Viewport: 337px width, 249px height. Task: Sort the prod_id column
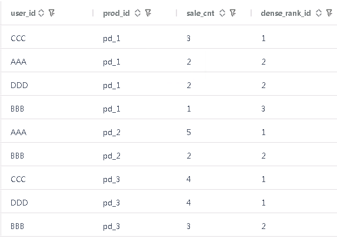pos(138,13)
